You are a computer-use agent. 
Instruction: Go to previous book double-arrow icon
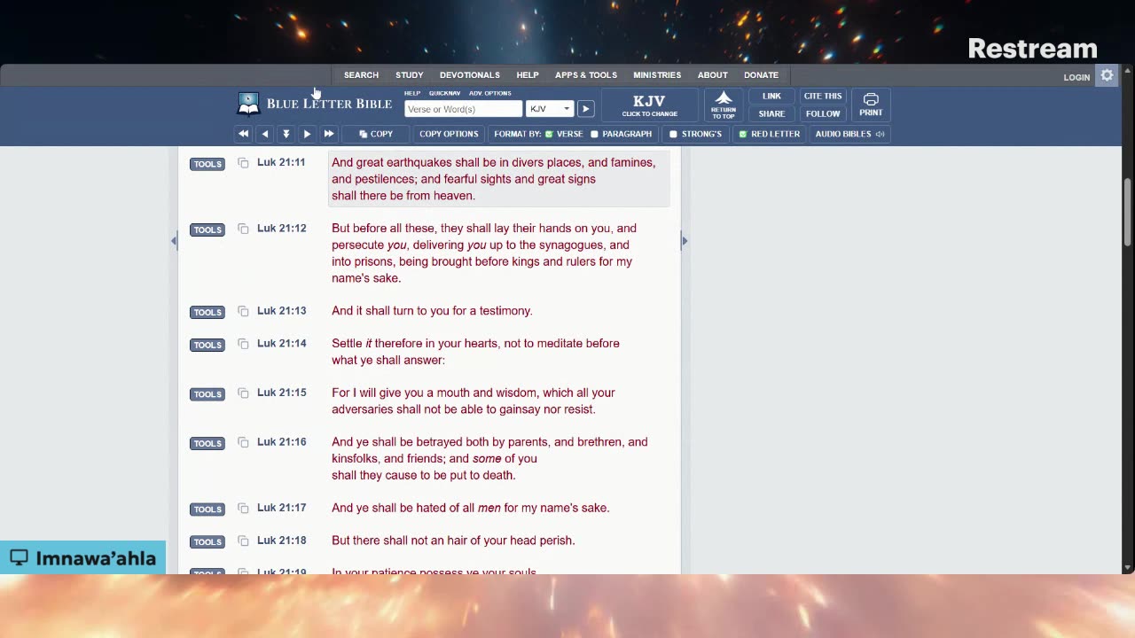coord(243,134)
